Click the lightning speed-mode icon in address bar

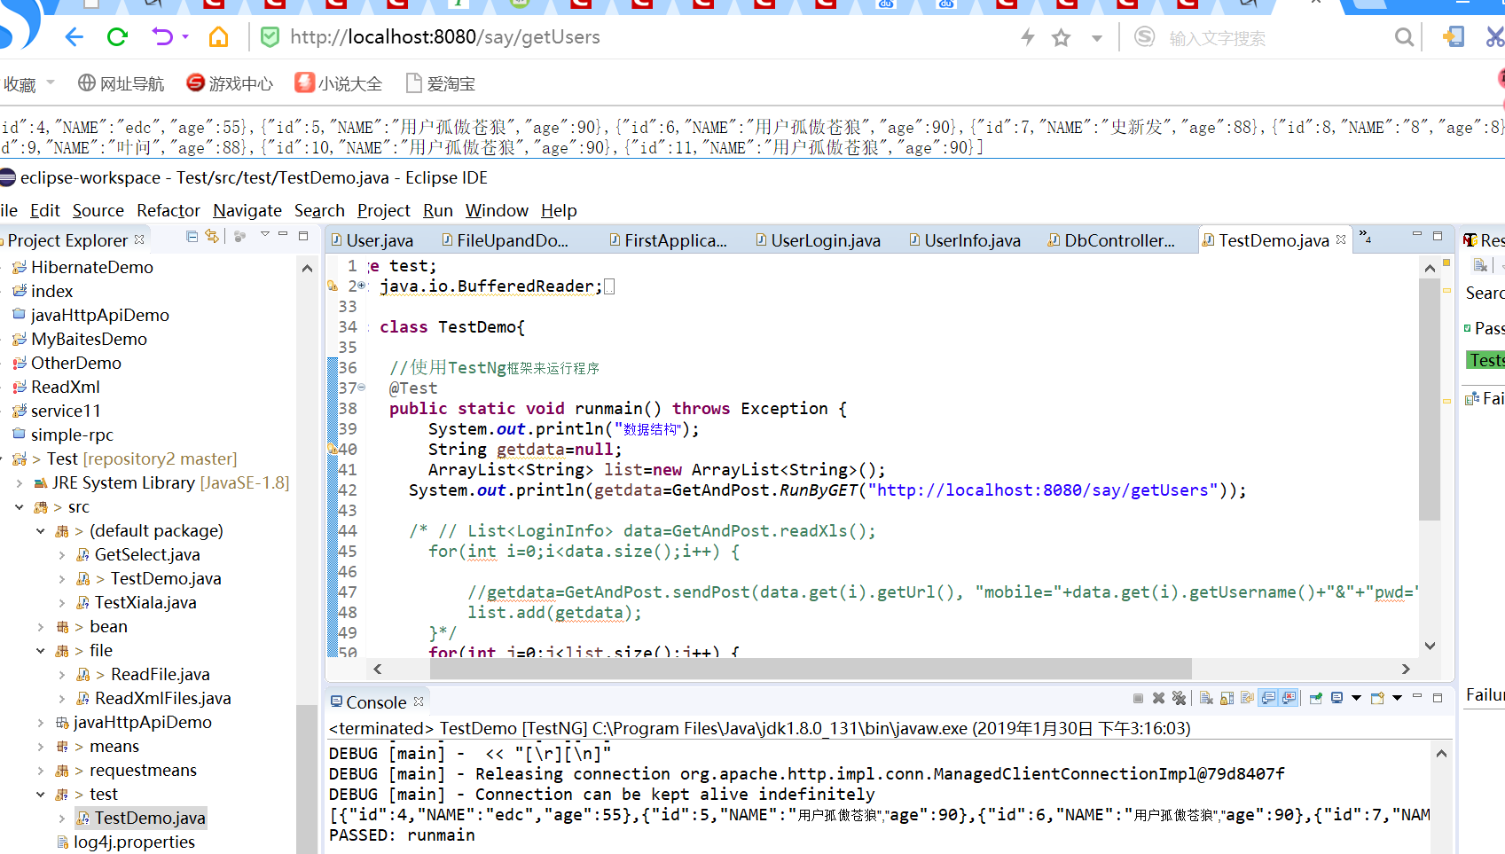(1028, 37)
